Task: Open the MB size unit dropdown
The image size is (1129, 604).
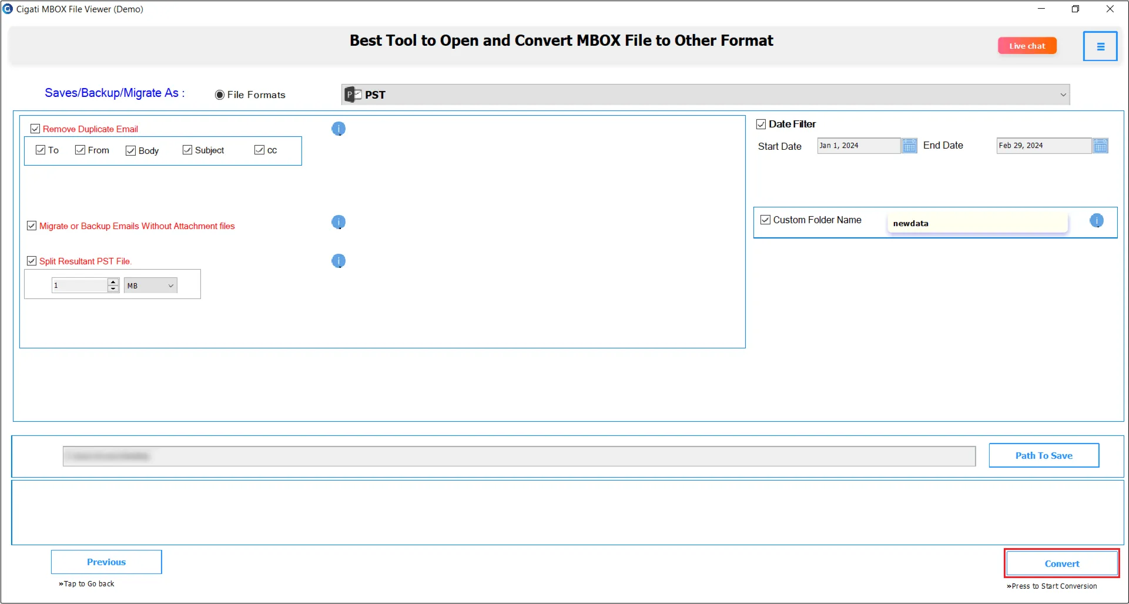Action: [150, 286]
